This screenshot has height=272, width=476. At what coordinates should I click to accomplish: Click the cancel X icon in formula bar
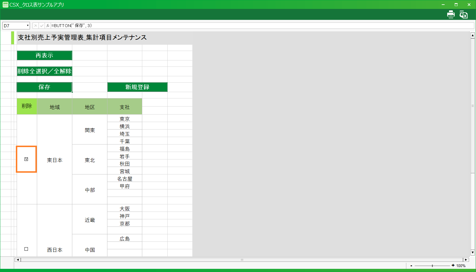click(35, 26)
